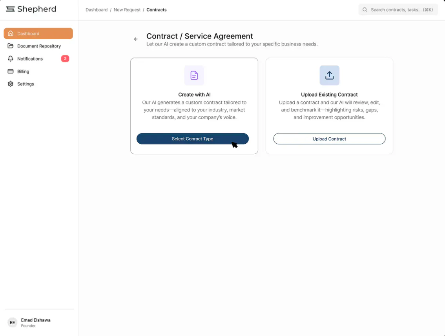Click the Emad Elshawa profile name
The image size is (445, 336).
36,320
